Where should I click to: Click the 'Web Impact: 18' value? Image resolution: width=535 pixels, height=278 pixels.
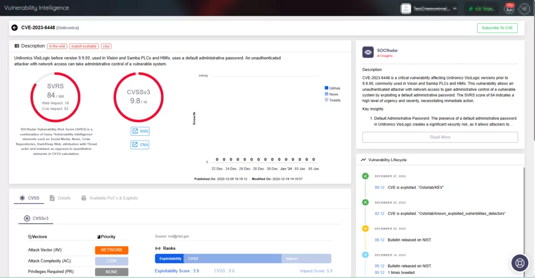(55, 103)
